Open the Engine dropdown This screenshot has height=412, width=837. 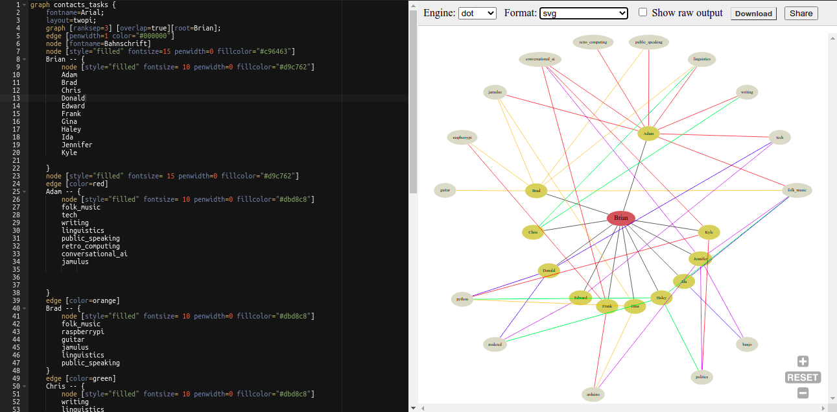tap(477, 12)
